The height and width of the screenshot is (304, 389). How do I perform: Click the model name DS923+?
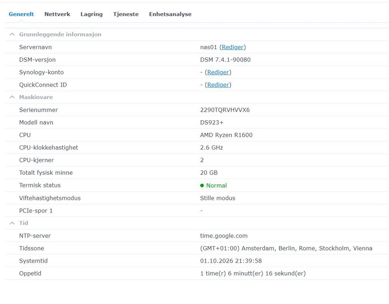pos(212,122)
